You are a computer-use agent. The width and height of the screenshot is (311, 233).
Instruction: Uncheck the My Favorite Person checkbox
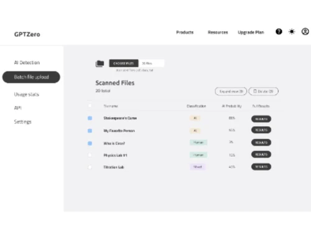(x=90, y=130)
